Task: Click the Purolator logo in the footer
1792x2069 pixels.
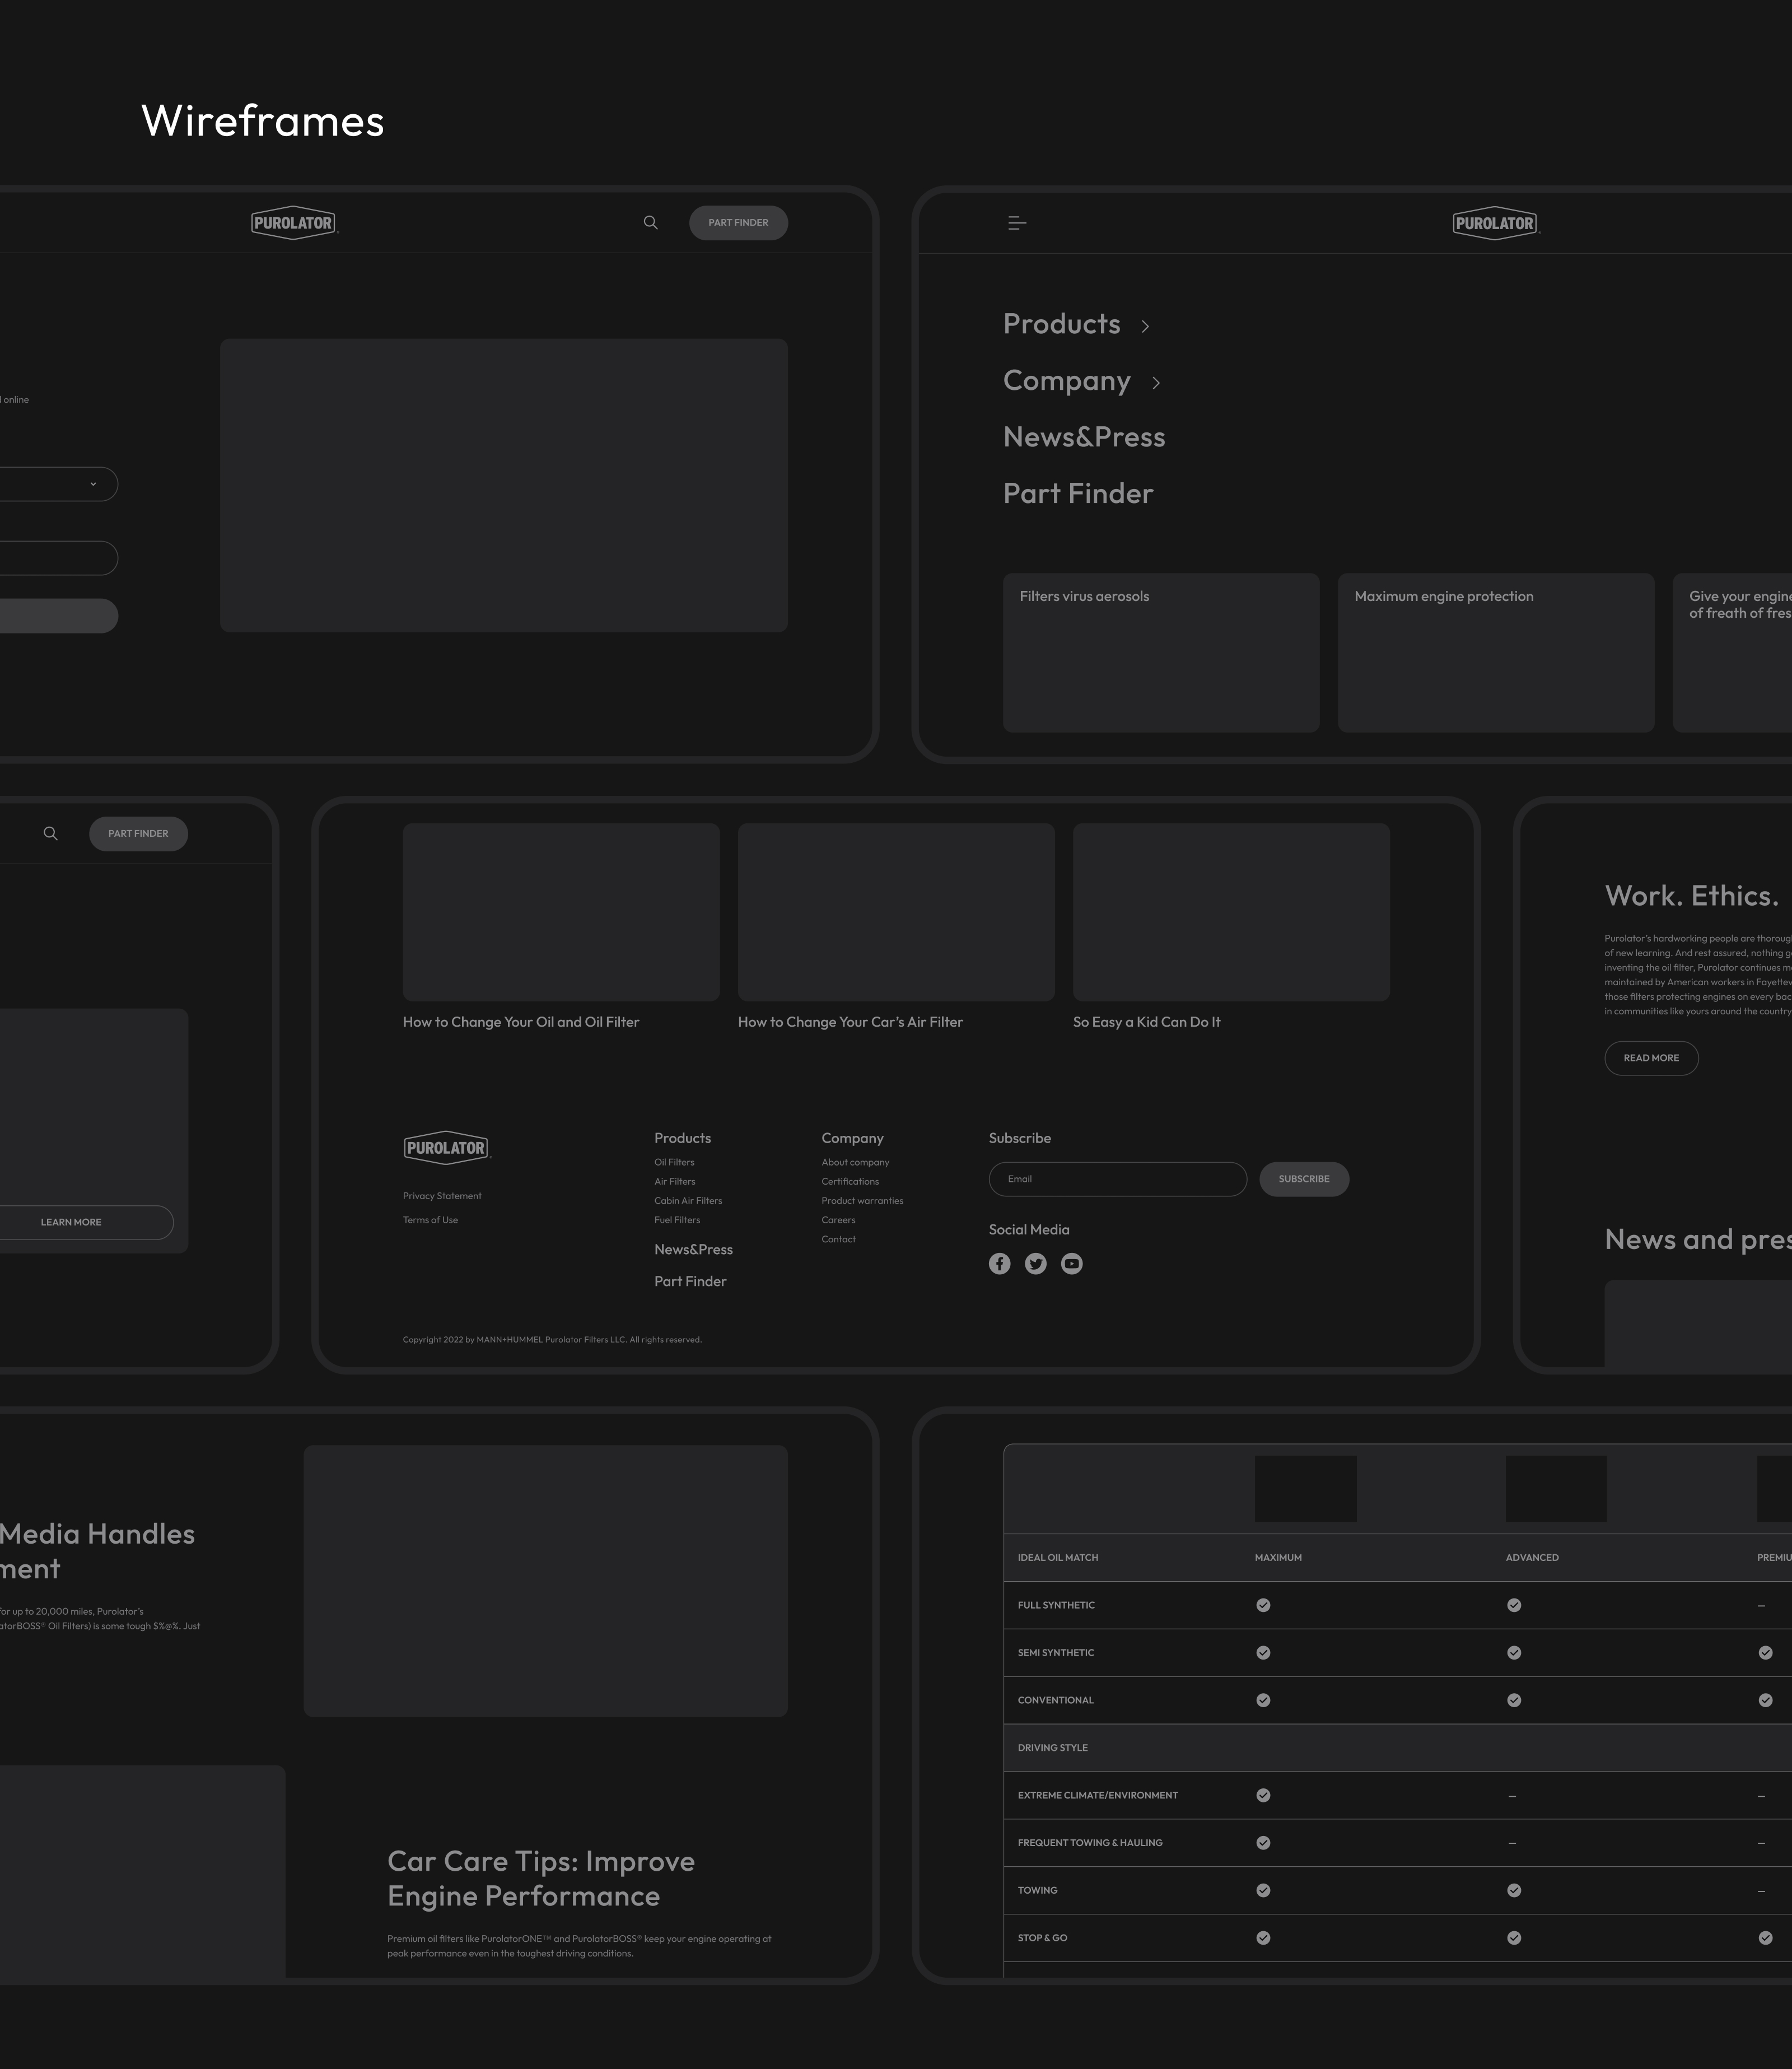Action: tap(446, 1148)
